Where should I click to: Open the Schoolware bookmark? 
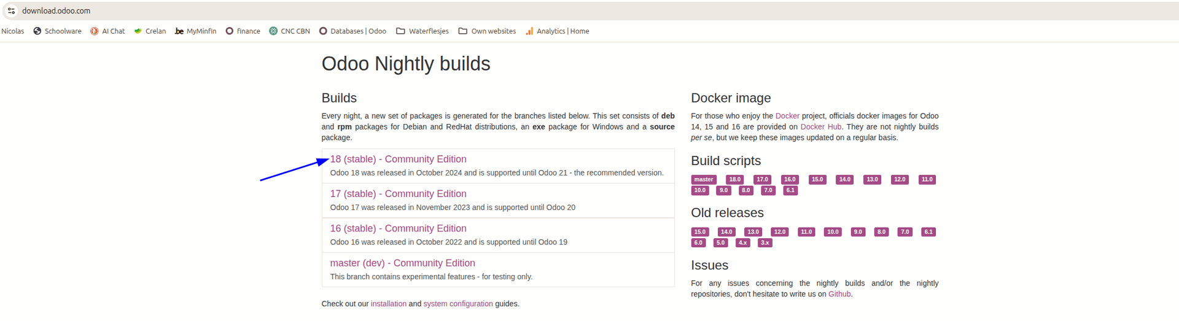click(x=57, y=31)
